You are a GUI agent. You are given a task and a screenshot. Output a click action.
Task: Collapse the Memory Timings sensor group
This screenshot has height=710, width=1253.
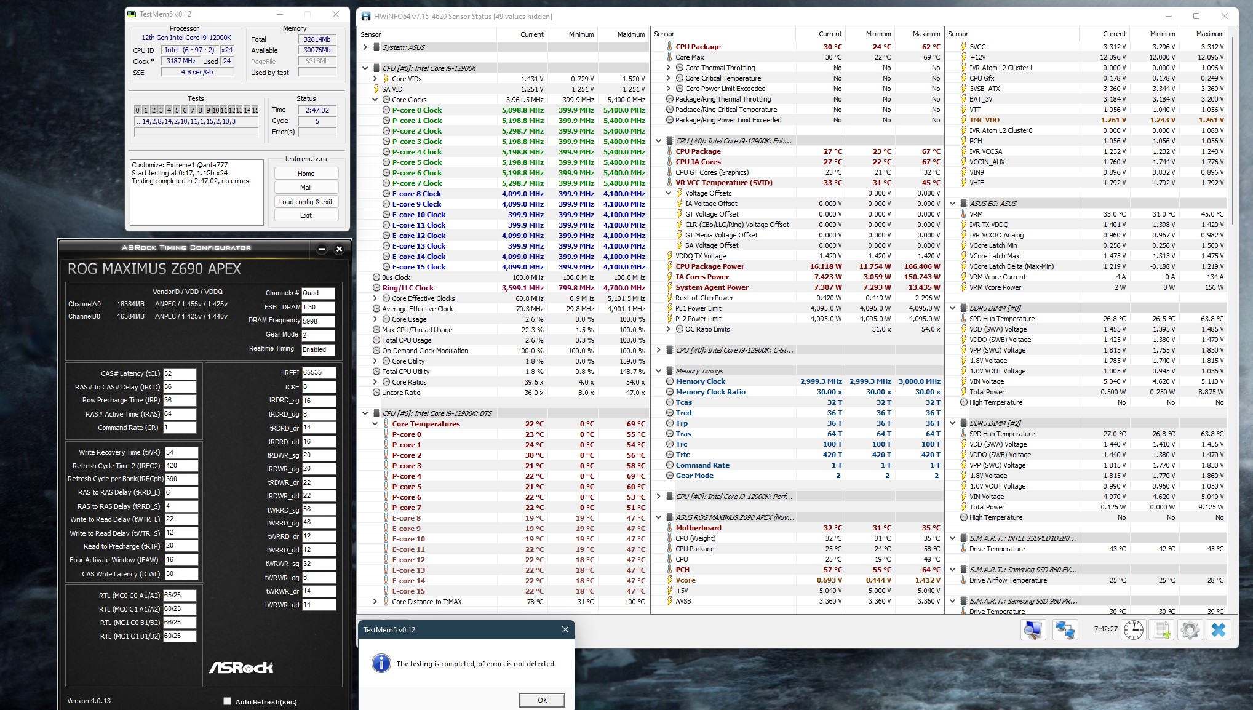(659, 371)
